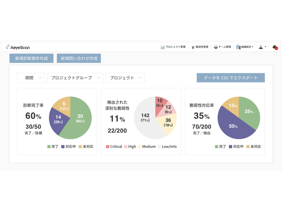
Task: Open プロジェクト管理 via the bar chart icon
Action: coord(163,47)
